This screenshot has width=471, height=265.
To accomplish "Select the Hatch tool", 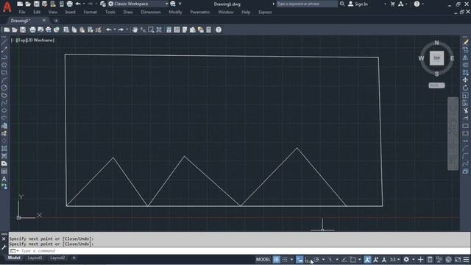I will pyautogui.click(x=4, y=149).
